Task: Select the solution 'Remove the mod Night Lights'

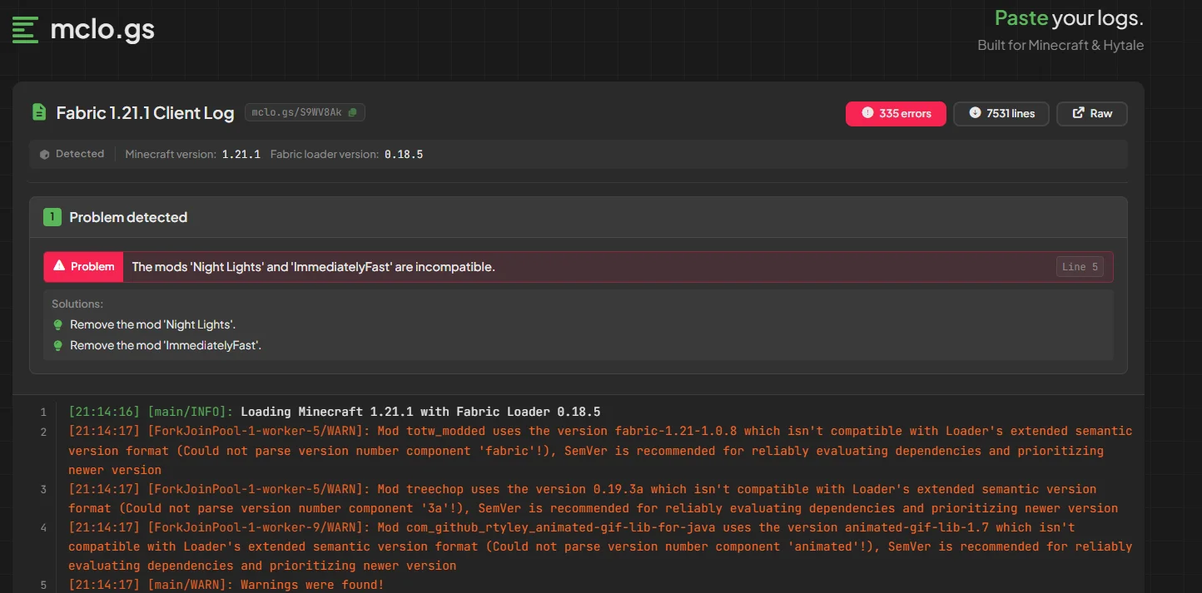Action: tap(152, 324)
